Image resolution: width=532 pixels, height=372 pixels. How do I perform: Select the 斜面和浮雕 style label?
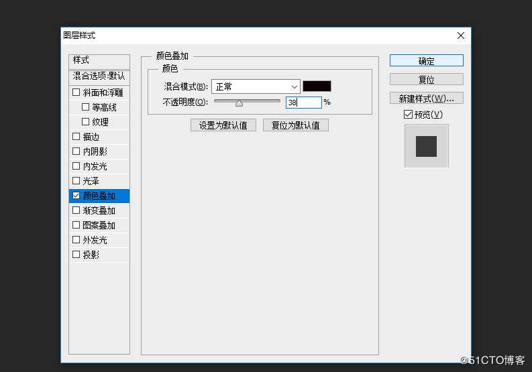pyautogui.click(x=103, y=92)
